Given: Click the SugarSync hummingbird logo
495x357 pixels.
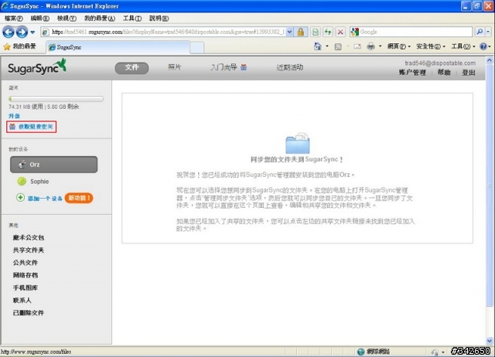Looking at the screenshot, I should [37, 67].
